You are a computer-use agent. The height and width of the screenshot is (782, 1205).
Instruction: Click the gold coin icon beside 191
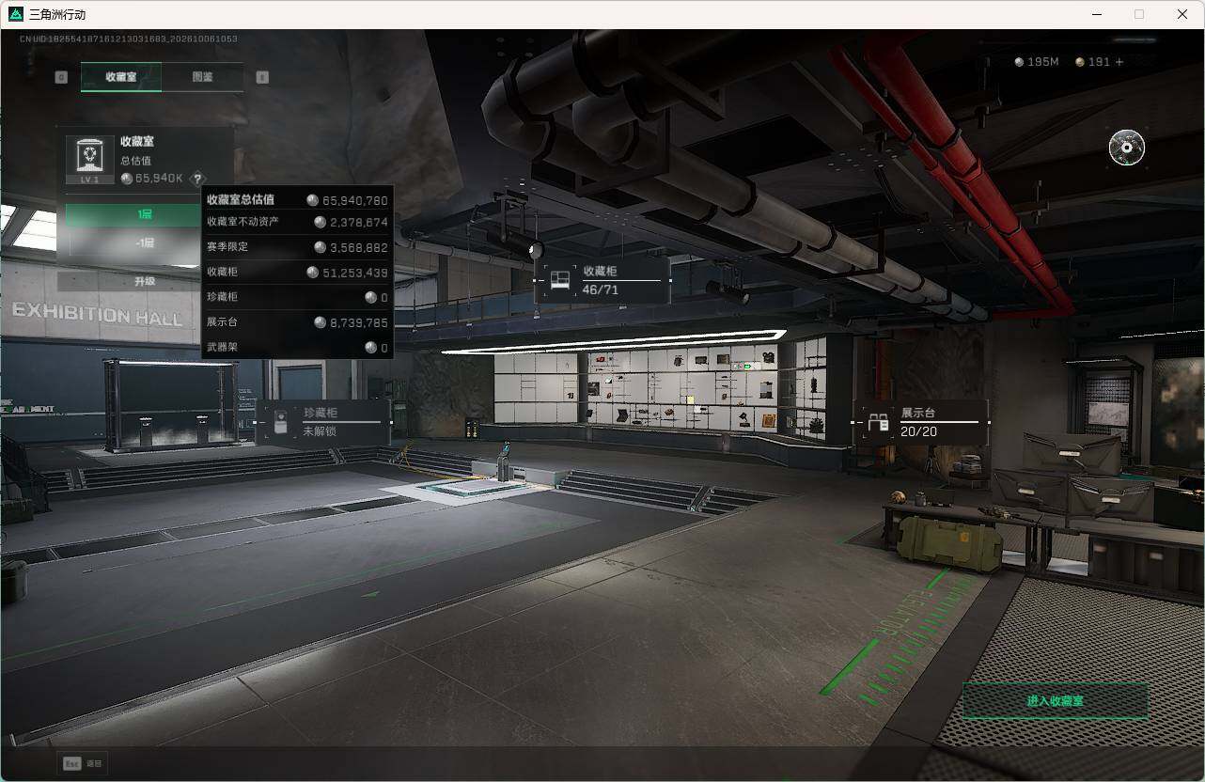(1080, 62)
